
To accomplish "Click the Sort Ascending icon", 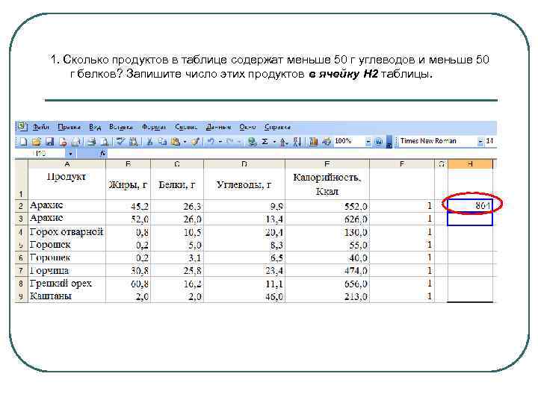I will pyautogui.click(x=283, y=142).
